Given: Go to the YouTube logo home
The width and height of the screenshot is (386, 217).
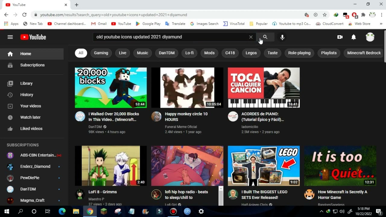Looking at the screenshot, I should click(x=33, y=37).
